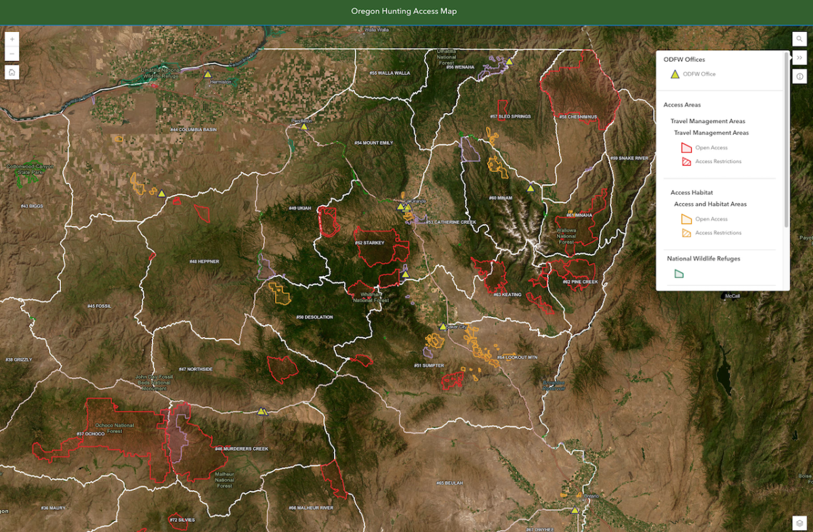Image resolution: width=813 pixels, height=532 pixels.
Task: Click the #52 Starkey unit label
Action: coord(369,243)
